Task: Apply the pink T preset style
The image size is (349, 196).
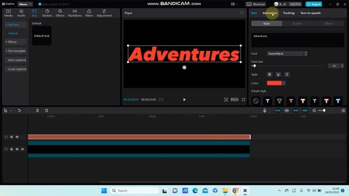Action: click(326, 101)
